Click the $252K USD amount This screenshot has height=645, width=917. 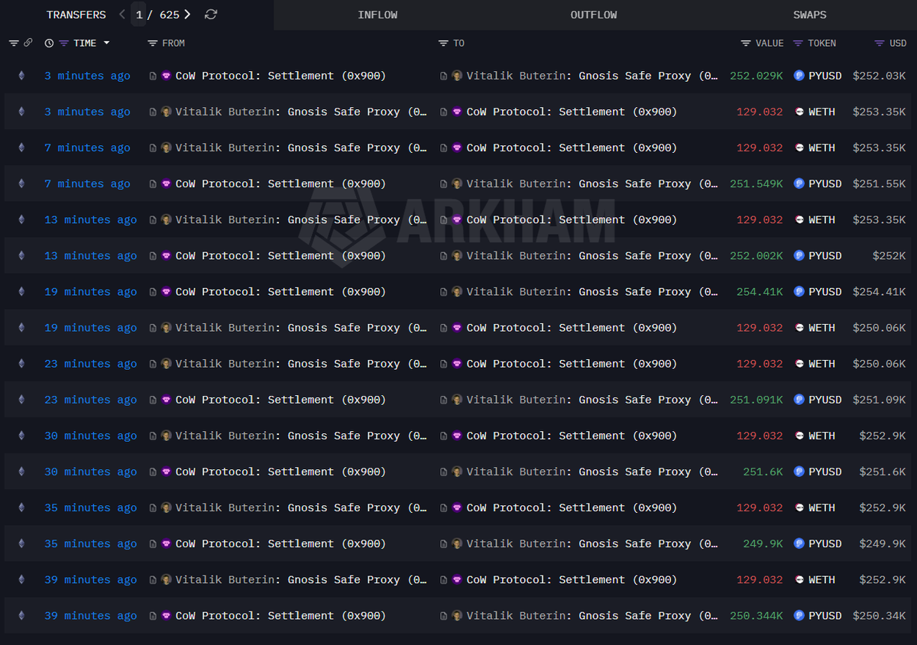coord(889,256)
